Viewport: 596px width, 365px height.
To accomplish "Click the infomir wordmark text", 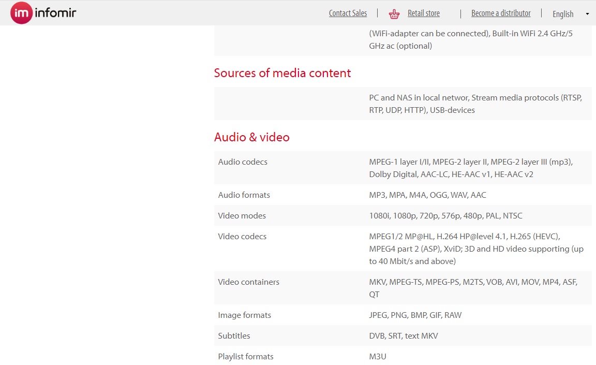I will (55, 13).
